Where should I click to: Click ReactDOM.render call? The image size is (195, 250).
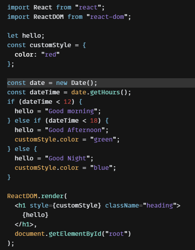[37, 196]
